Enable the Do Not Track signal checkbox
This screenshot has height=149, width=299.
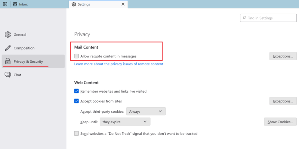click(77, 133)
